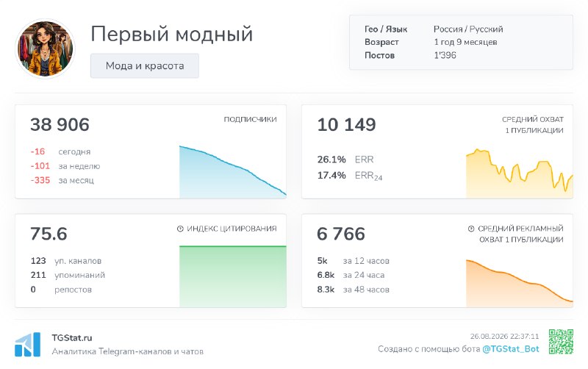The width and height of the screenshot is (588, 369).
Task: Click the blue subscribers trend chart
Action: pos(232,172)
